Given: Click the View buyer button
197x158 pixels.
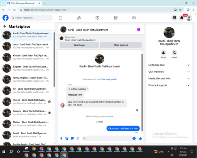Looking at the screenshot, I should tap(79, 45).
